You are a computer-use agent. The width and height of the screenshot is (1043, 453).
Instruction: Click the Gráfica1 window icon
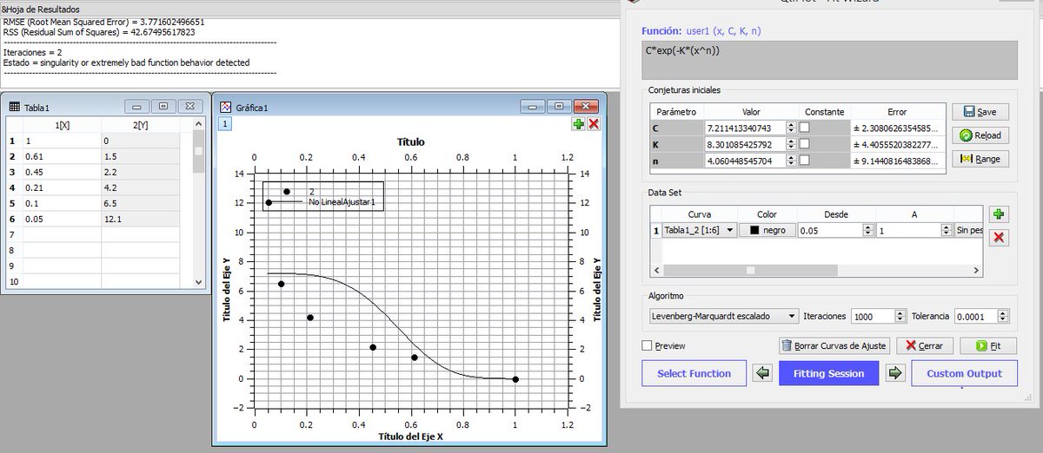tap(226, 107)
